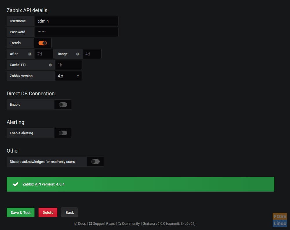Click the Alerting section heading
Screen dimensions: 290x230
[x=15, y=122]
